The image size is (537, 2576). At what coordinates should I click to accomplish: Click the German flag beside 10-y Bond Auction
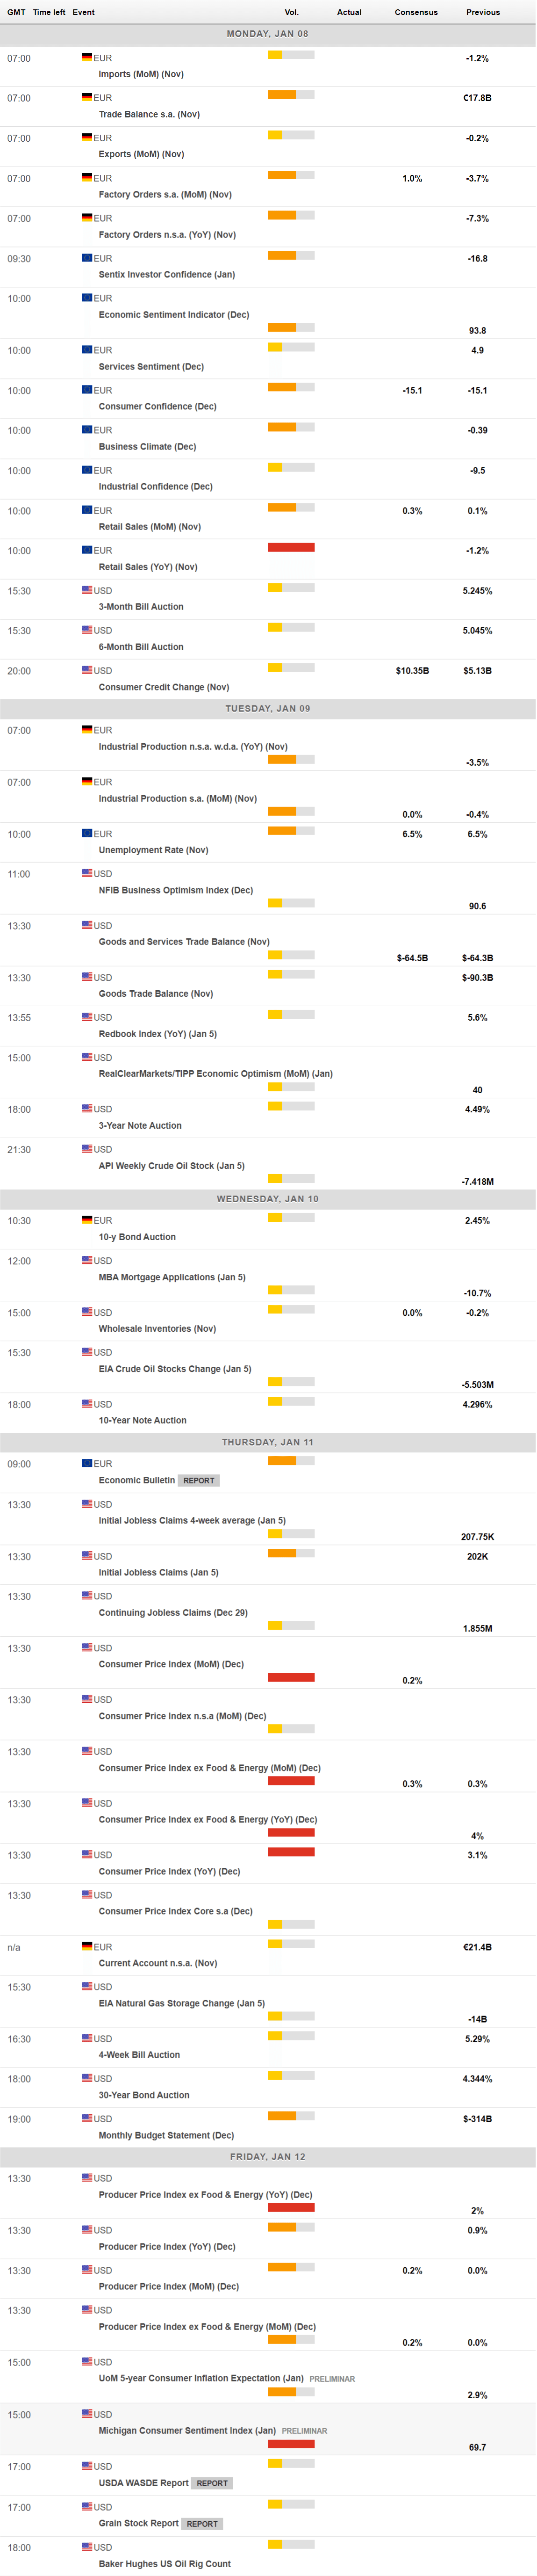(87, 1220)
